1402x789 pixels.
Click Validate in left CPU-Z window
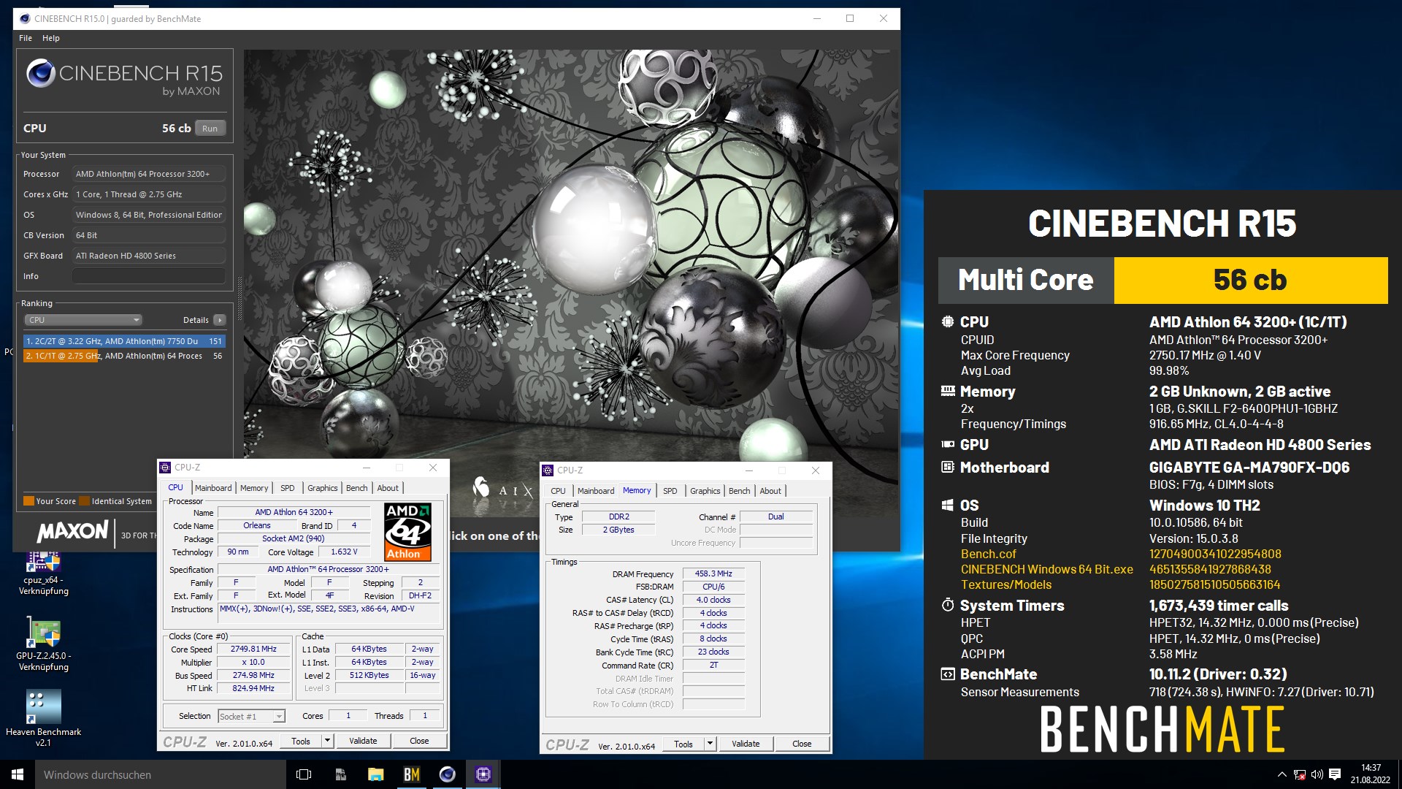363,741
